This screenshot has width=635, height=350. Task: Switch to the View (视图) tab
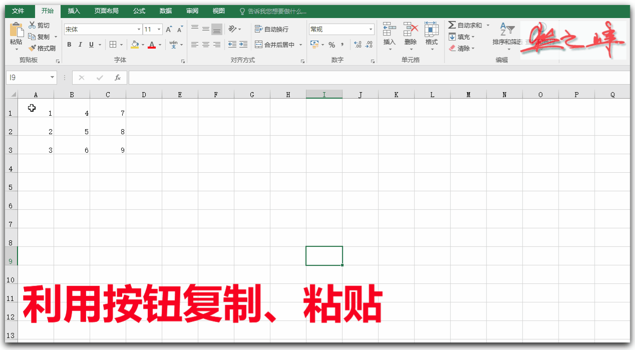click(x=219, y=11)
